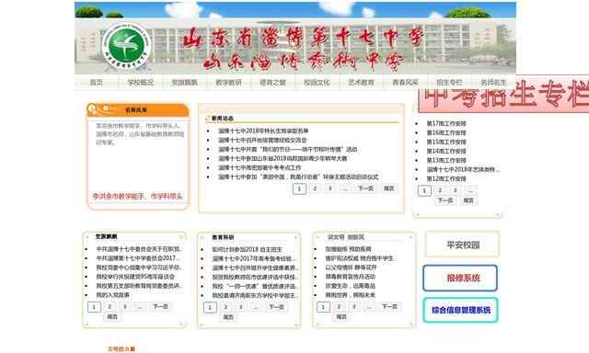Open 第12周工作安排 link
The width and height of the screenshot is (589, 353).
[x=446, y=178]
